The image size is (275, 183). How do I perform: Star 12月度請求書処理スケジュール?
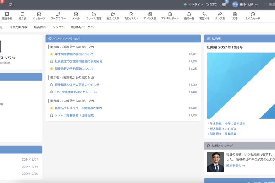51,92
